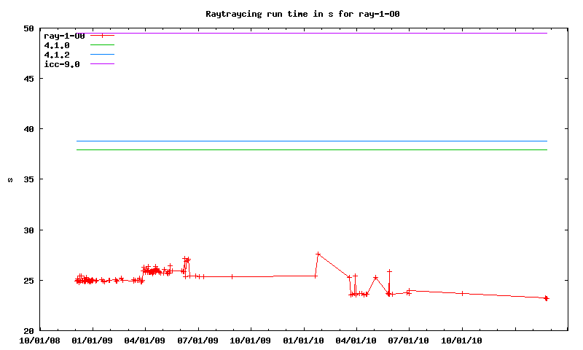Image resolution: width=583 pixels, height=350 pixels.
Task: Click the icc-9.0 legend line sample
Action: tap(103, 64)
